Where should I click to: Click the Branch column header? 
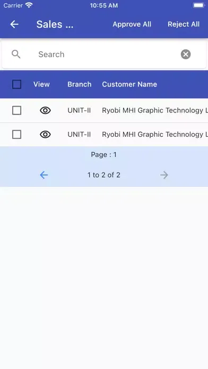pyautogui.click(x=80, y=84)
